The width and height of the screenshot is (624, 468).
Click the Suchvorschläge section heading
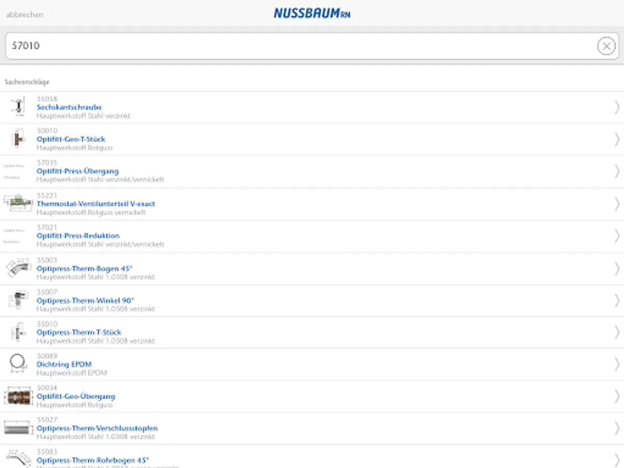click(x=27, y=82)
